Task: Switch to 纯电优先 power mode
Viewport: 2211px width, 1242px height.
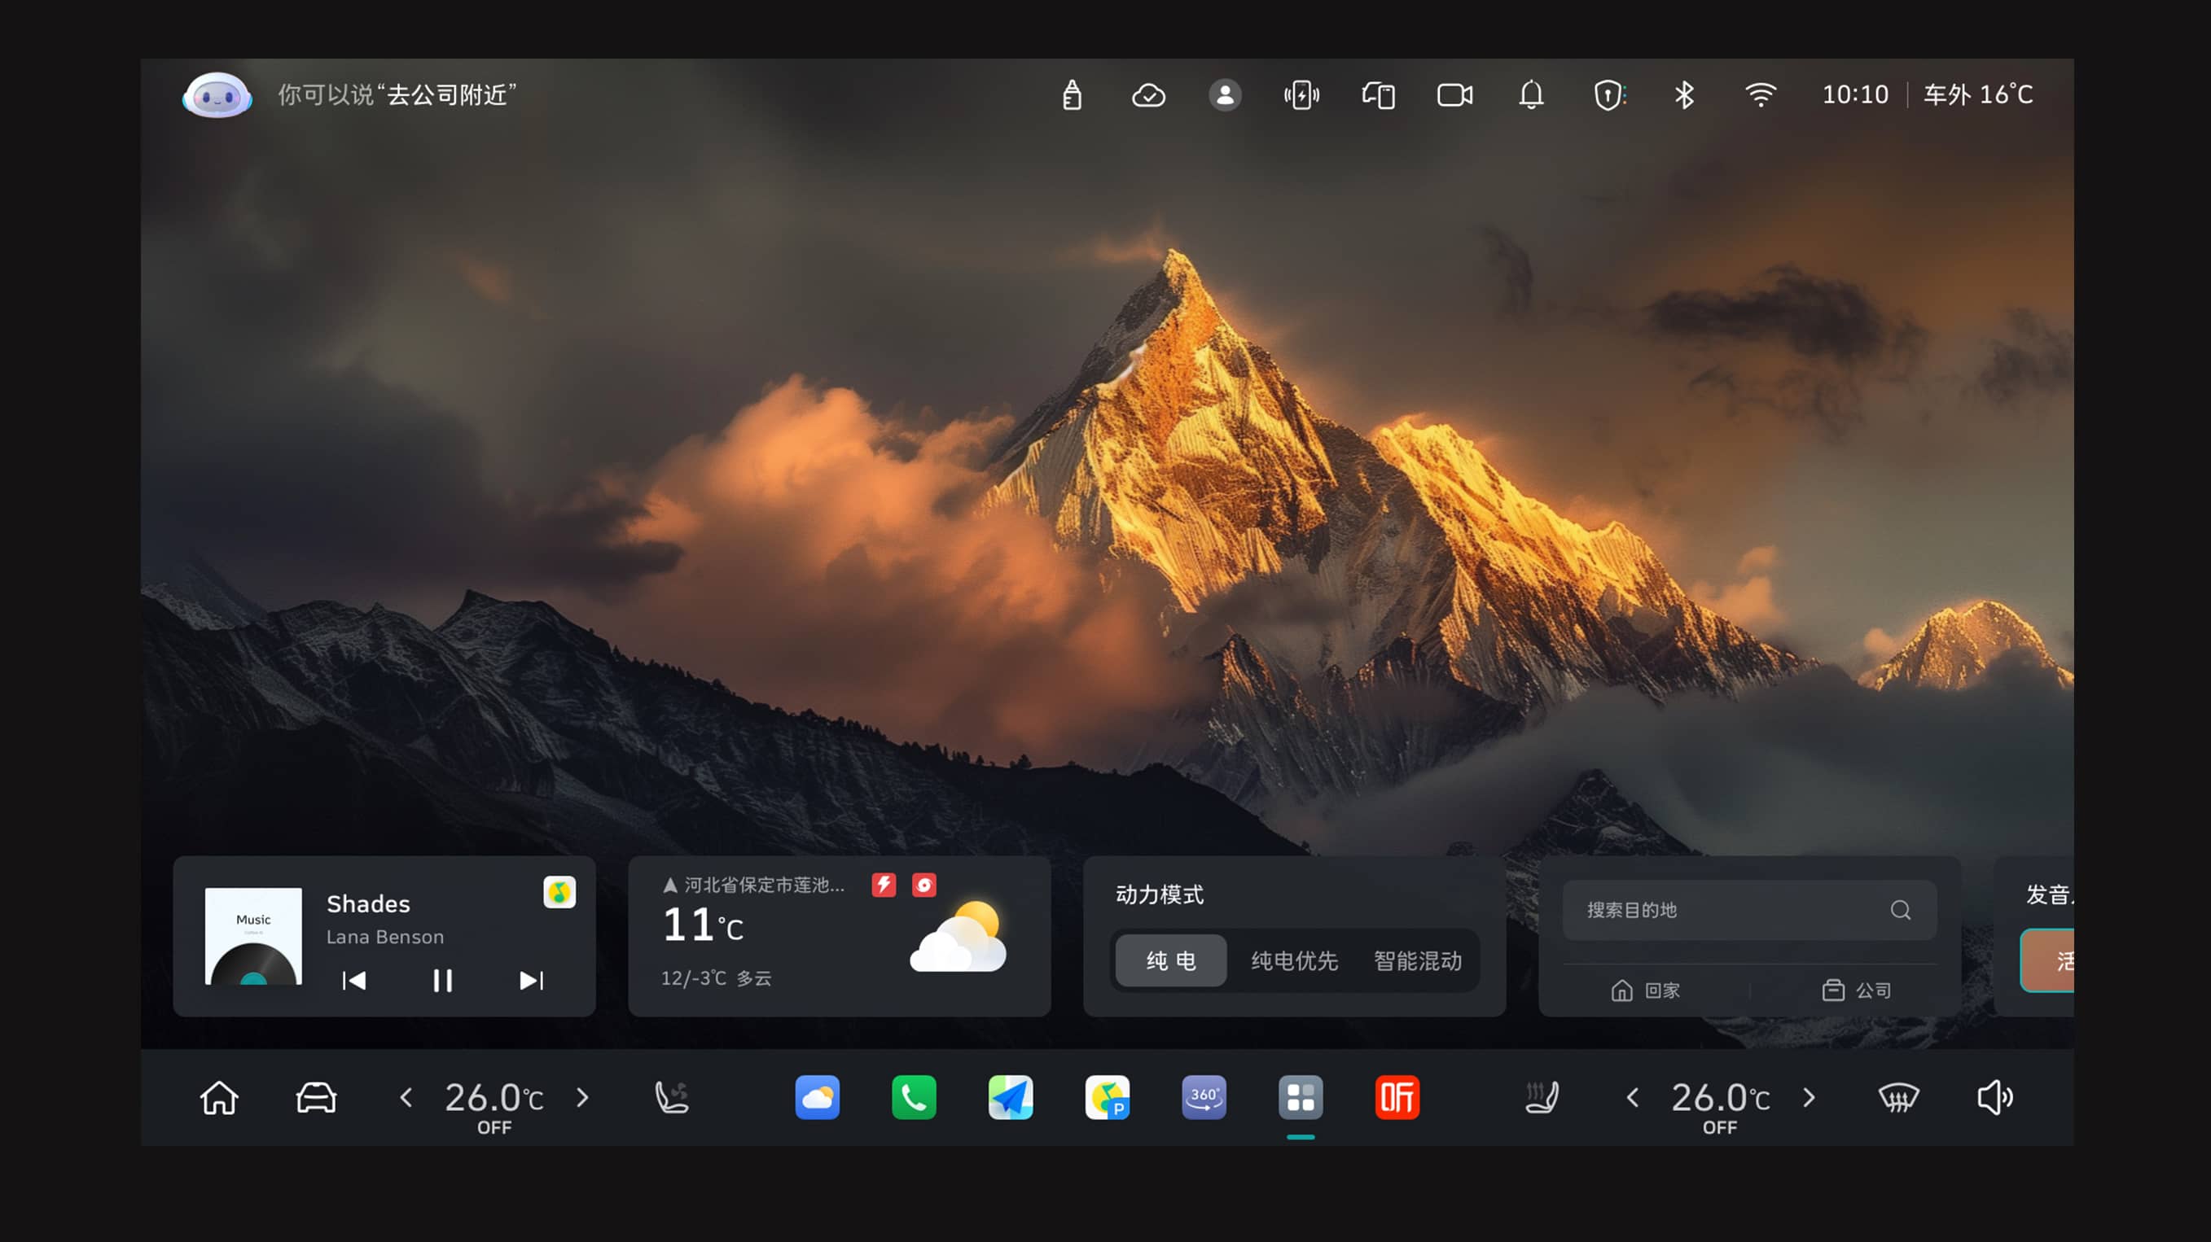Action: 1294,960
